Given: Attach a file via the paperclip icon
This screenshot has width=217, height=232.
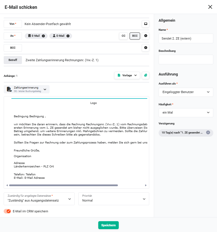Looking at the screenshot, I should (x=146, y=75).
